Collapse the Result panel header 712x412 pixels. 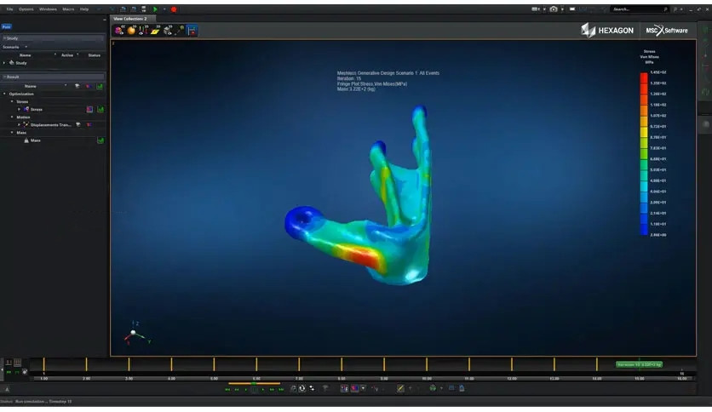(53, 77)
